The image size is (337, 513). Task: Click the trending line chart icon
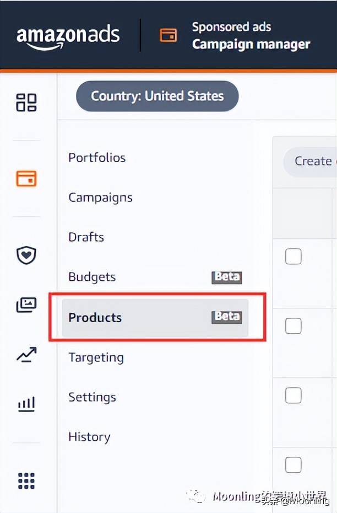(x=26, y=355)
